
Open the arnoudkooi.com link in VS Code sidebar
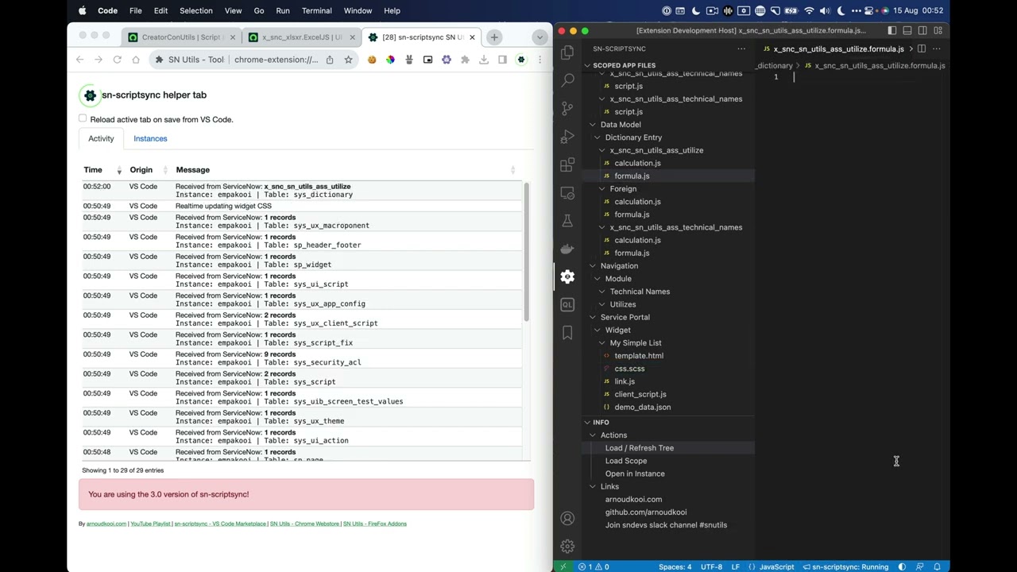(633, 500)
